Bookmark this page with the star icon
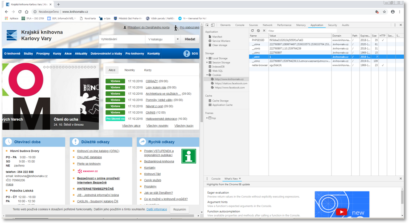Viewport: 409px width, 223px height. [384, 12]
